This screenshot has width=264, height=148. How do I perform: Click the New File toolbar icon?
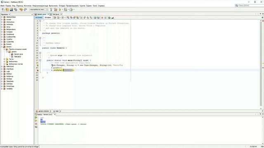(3, 10)
